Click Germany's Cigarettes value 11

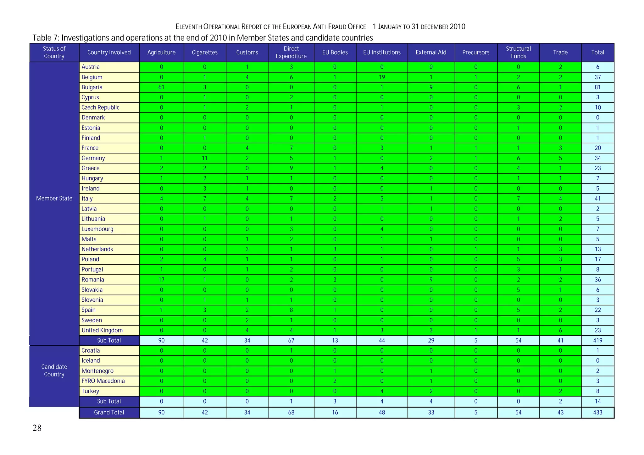coord(205,158)
